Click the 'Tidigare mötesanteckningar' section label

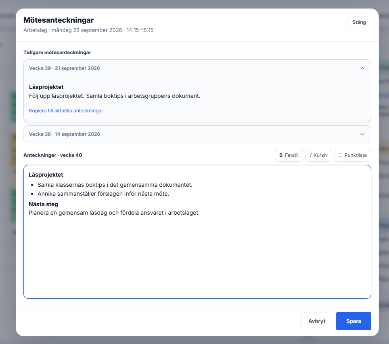point(57,53)
